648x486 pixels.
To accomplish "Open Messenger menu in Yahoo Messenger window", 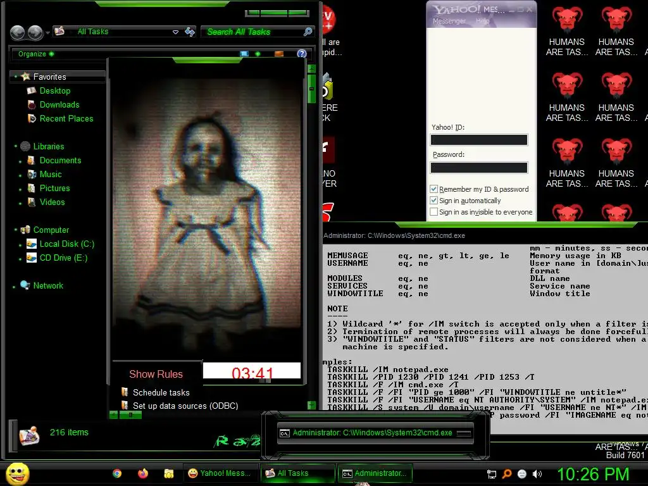I will click(x=449, y=21).
